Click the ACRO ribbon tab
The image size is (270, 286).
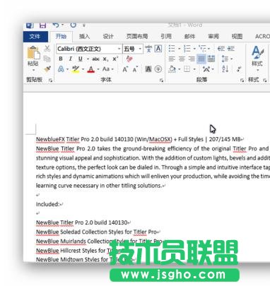(262, 37)
